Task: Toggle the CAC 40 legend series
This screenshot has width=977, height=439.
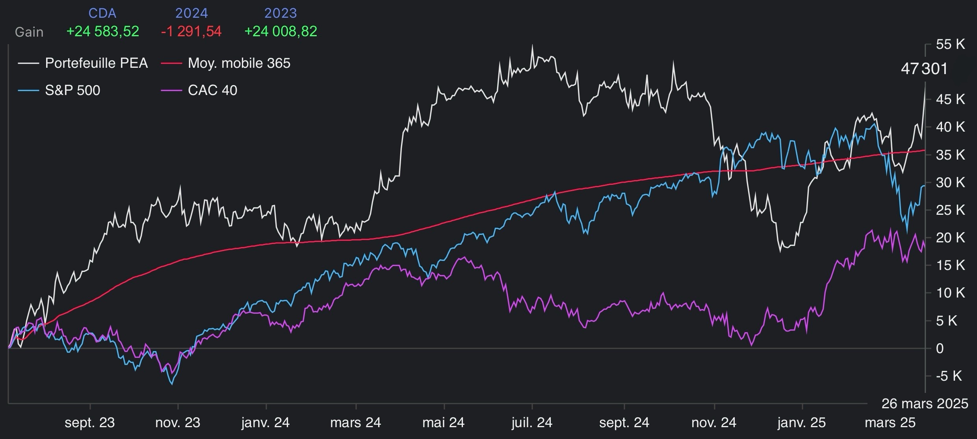Action: coord(212,90)
